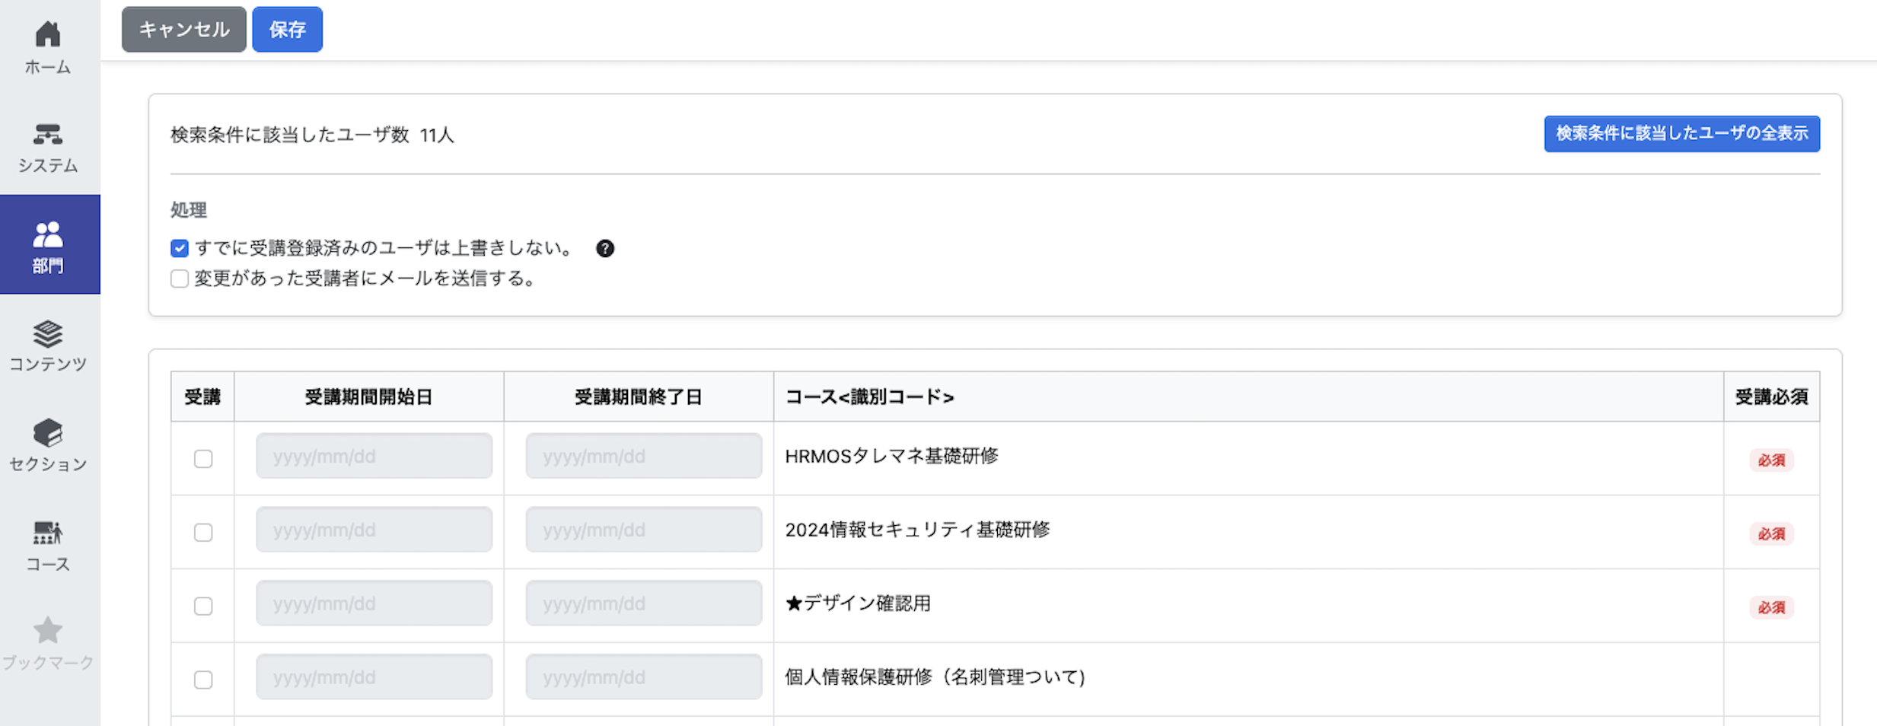Click start date field for HRMOSタレマネ基礎研修
1877x726 pixels.
[374, 456]
